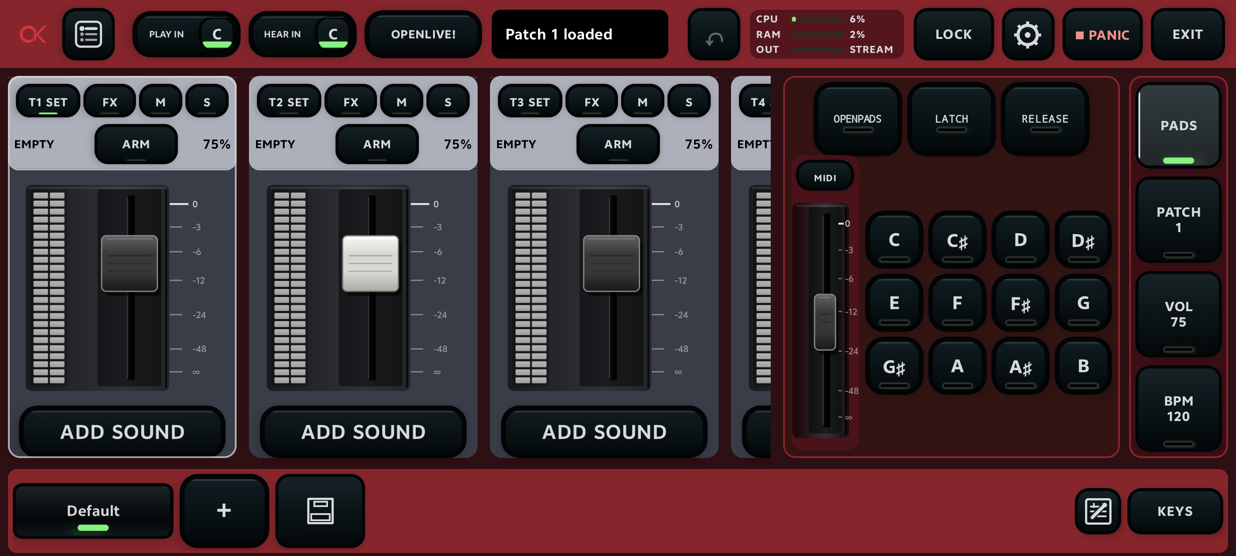The image size is (1236, 556).
Task: Trigger the E pad
Action: 894,303
